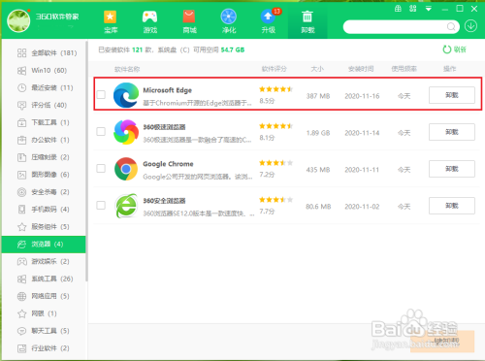The height and width of the screenshot is (361, 485).
Task: Sort by 大小 size column header
Action: coord(317,69)
